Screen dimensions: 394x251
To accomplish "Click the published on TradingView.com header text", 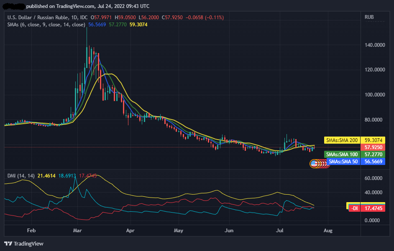I will (88, 6).
